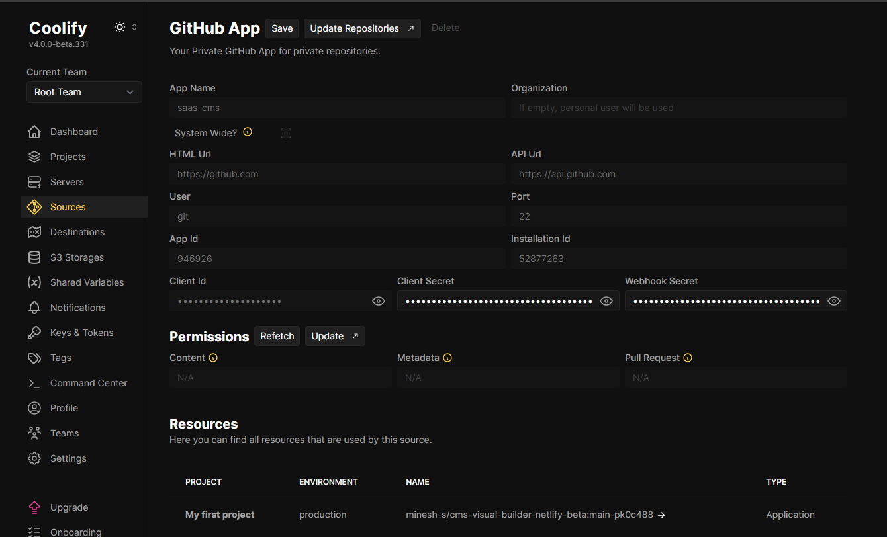Click the Tags icon in sidebar
Image resolution: width=887 pixels, height=537 pixels.
[34, 358]
